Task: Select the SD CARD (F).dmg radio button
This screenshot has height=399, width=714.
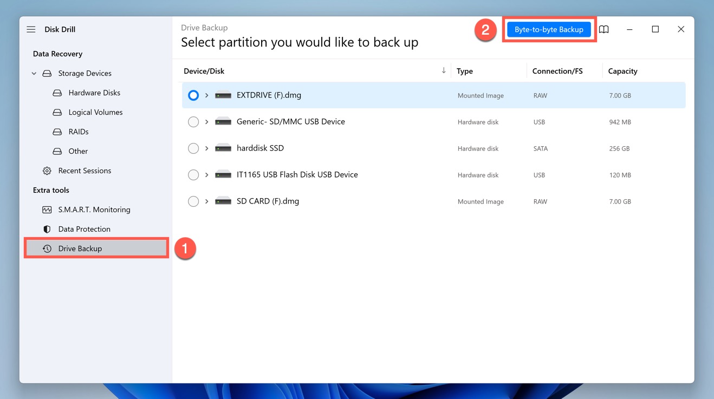Action: pyautogui.click(x=193, y=201)
